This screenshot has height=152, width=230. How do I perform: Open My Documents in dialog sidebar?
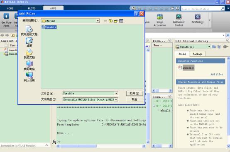coord(29,54)
